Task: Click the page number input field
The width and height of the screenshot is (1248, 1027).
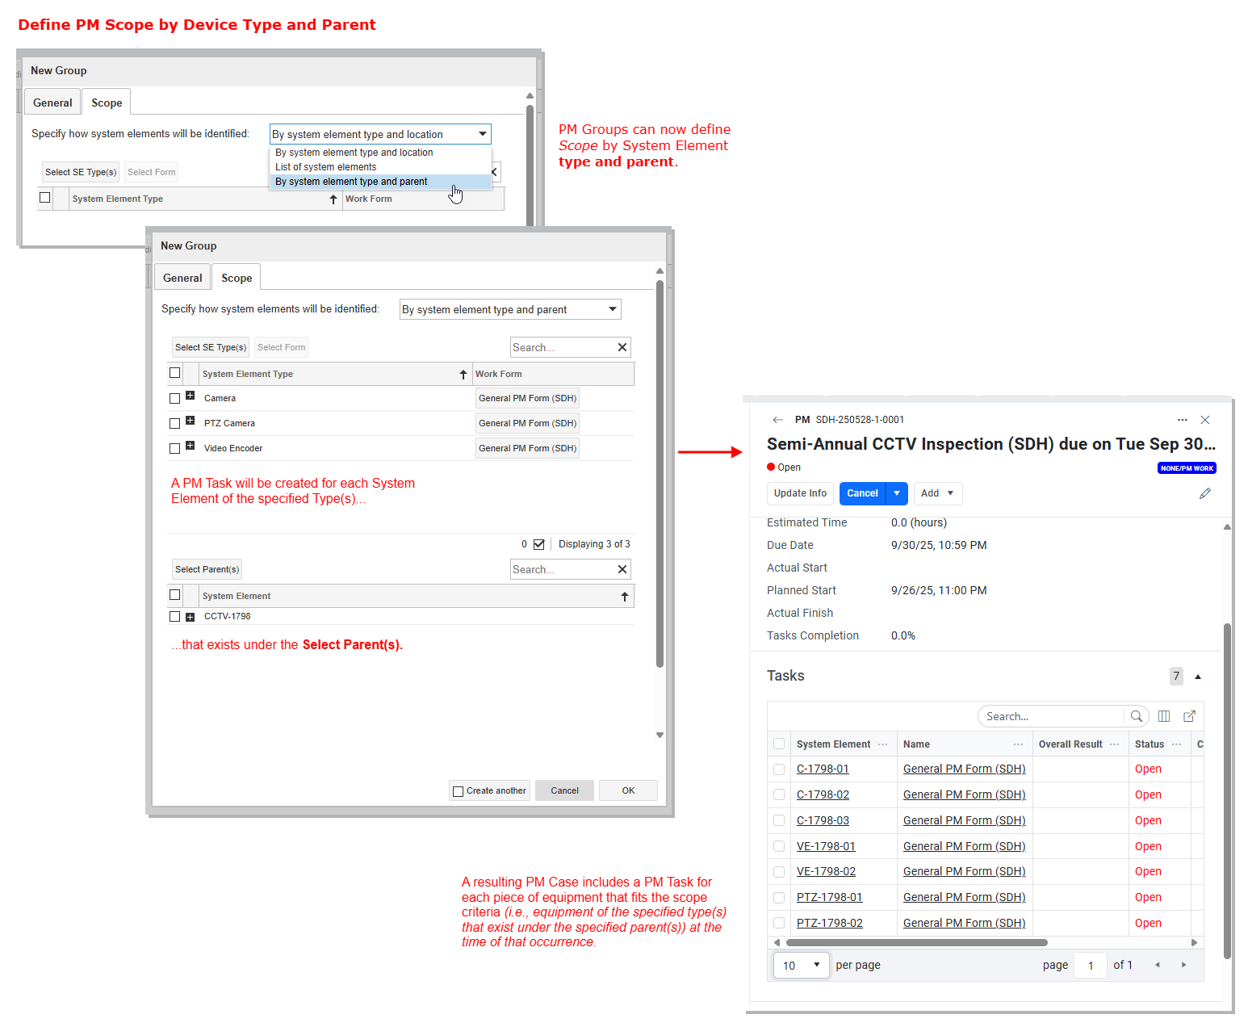Action: (x=1090, y=965)
